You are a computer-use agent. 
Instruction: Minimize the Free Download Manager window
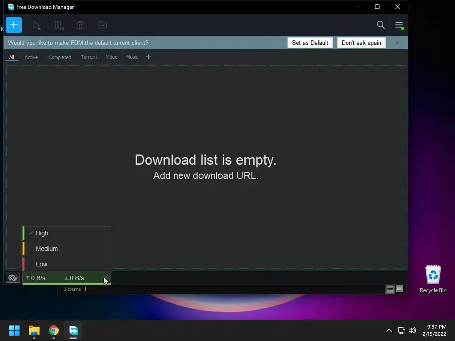pos(357,7)
